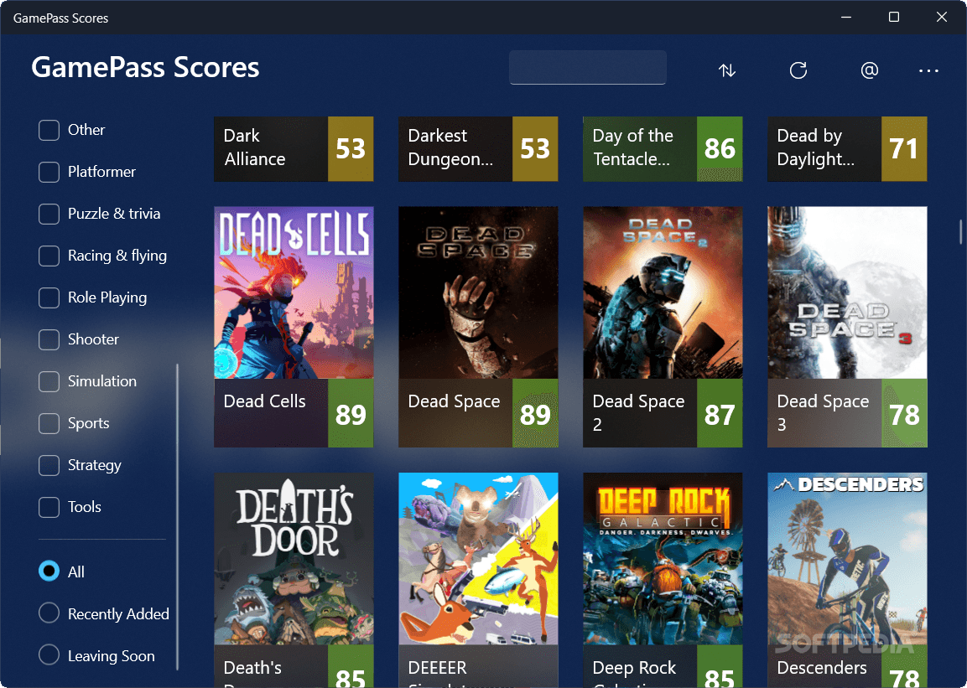Click the Dead Cells cover art
The image size is (967, 688).
(294, 292)
